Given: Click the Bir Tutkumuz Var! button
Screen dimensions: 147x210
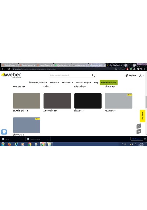Looking at the screenshot, I should coord(108,83).
